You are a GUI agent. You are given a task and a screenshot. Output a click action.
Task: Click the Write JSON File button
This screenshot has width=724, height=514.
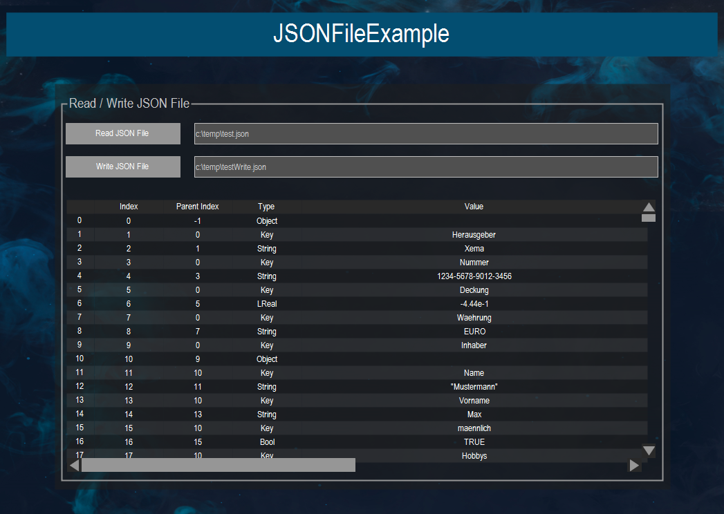point(122,166)
